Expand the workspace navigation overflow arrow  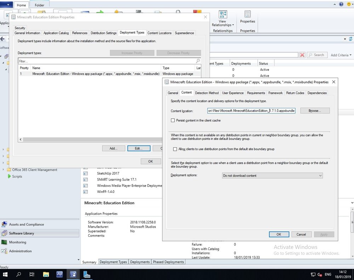point(79,260)
